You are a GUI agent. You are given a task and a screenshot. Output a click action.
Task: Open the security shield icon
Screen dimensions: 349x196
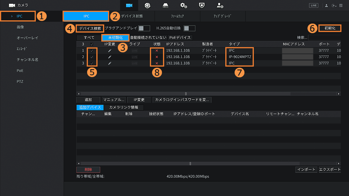[201, 5]
